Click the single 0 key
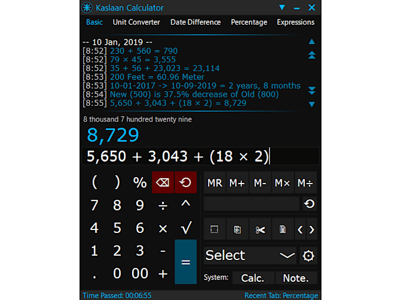401x300 pixels. coord(117,274)
